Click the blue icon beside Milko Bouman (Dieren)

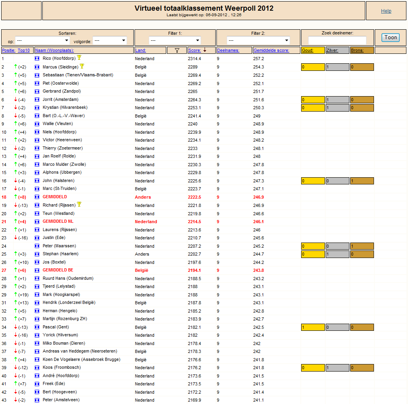[x=37, y=343]
